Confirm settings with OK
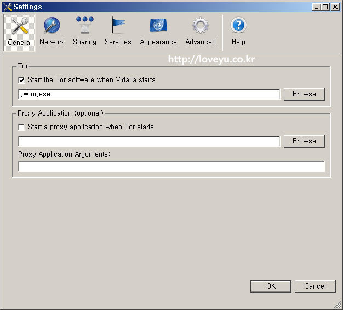This screenshot has width=343, height=310. point(271,286)
